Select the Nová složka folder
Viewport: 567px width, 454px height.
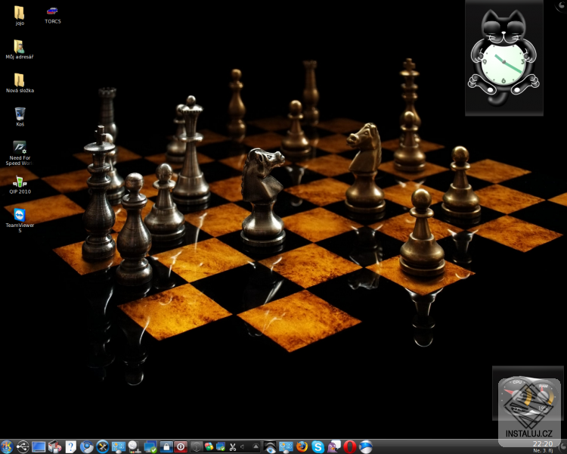(x=20, y=83)
